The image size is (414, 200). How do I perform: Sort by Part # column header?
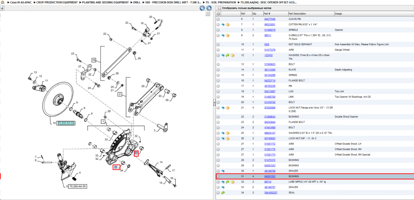coord(276,14)
